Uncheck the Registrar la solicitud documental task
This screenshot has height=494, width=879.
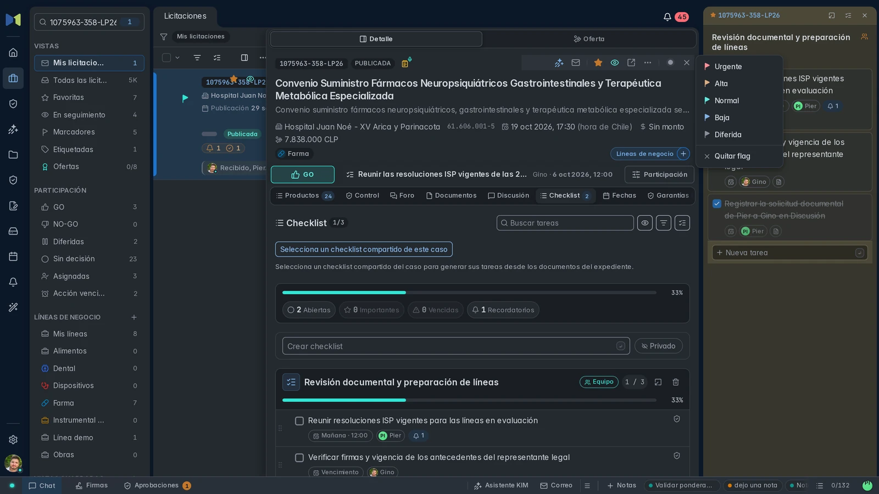pos(717,204)
